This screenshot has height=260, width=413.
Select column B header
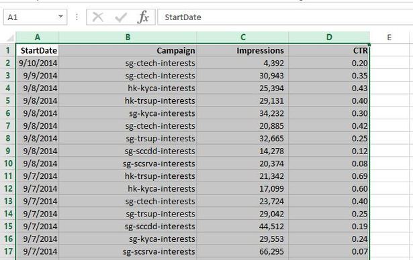[x=128, y=38]
